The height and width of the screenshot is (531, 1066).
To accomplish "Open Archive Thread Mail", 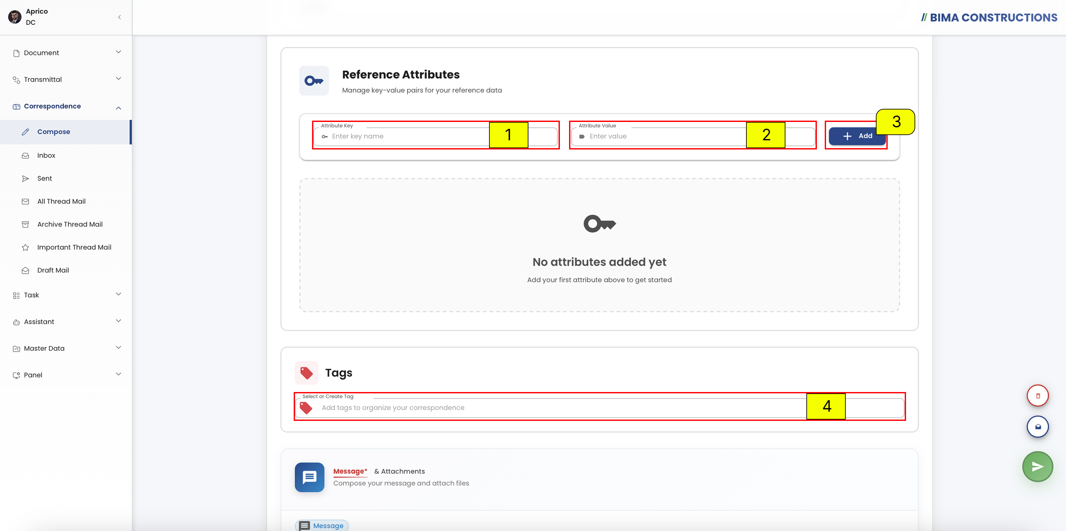I will pyautogui.click(x=65, y=224).
